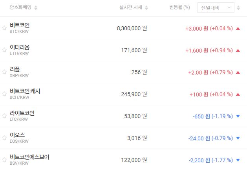Screen dimensions: 247x169
Task: Click EOS price 3,016 원
Action: coord(137,138)
